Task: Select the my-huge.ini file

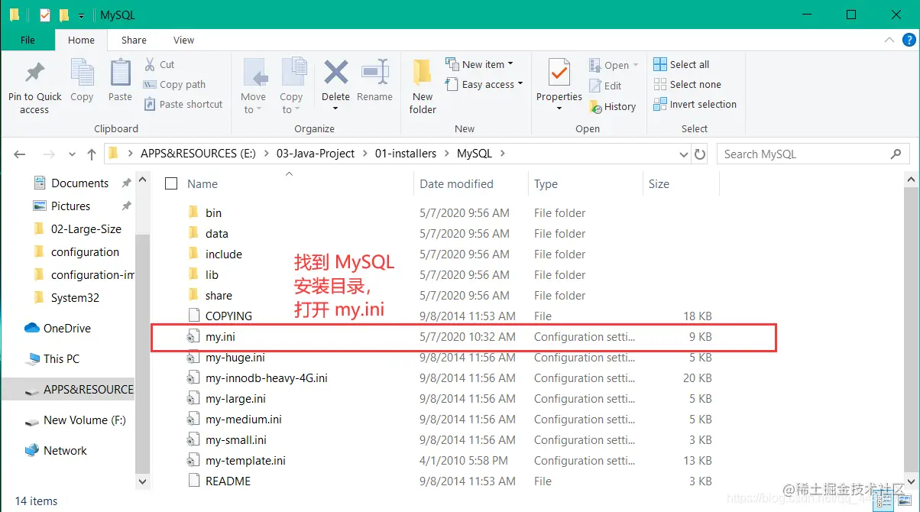Action: coord(235,357)
